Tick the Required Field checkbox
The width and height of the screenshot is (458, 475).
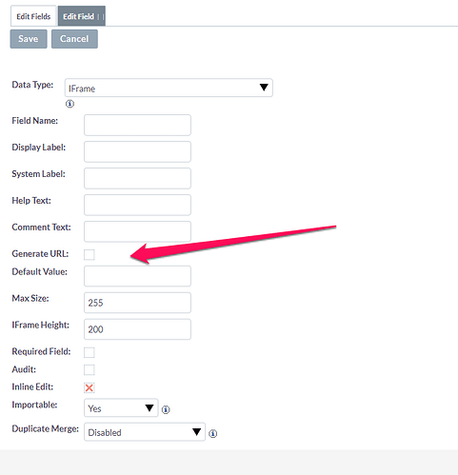90,352
